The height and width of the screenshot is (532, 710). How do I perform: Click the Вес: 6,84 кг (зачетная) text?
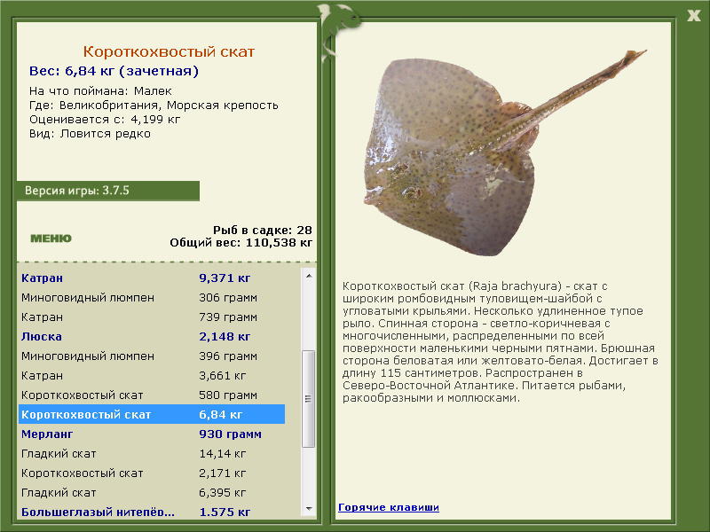(114, 71)
